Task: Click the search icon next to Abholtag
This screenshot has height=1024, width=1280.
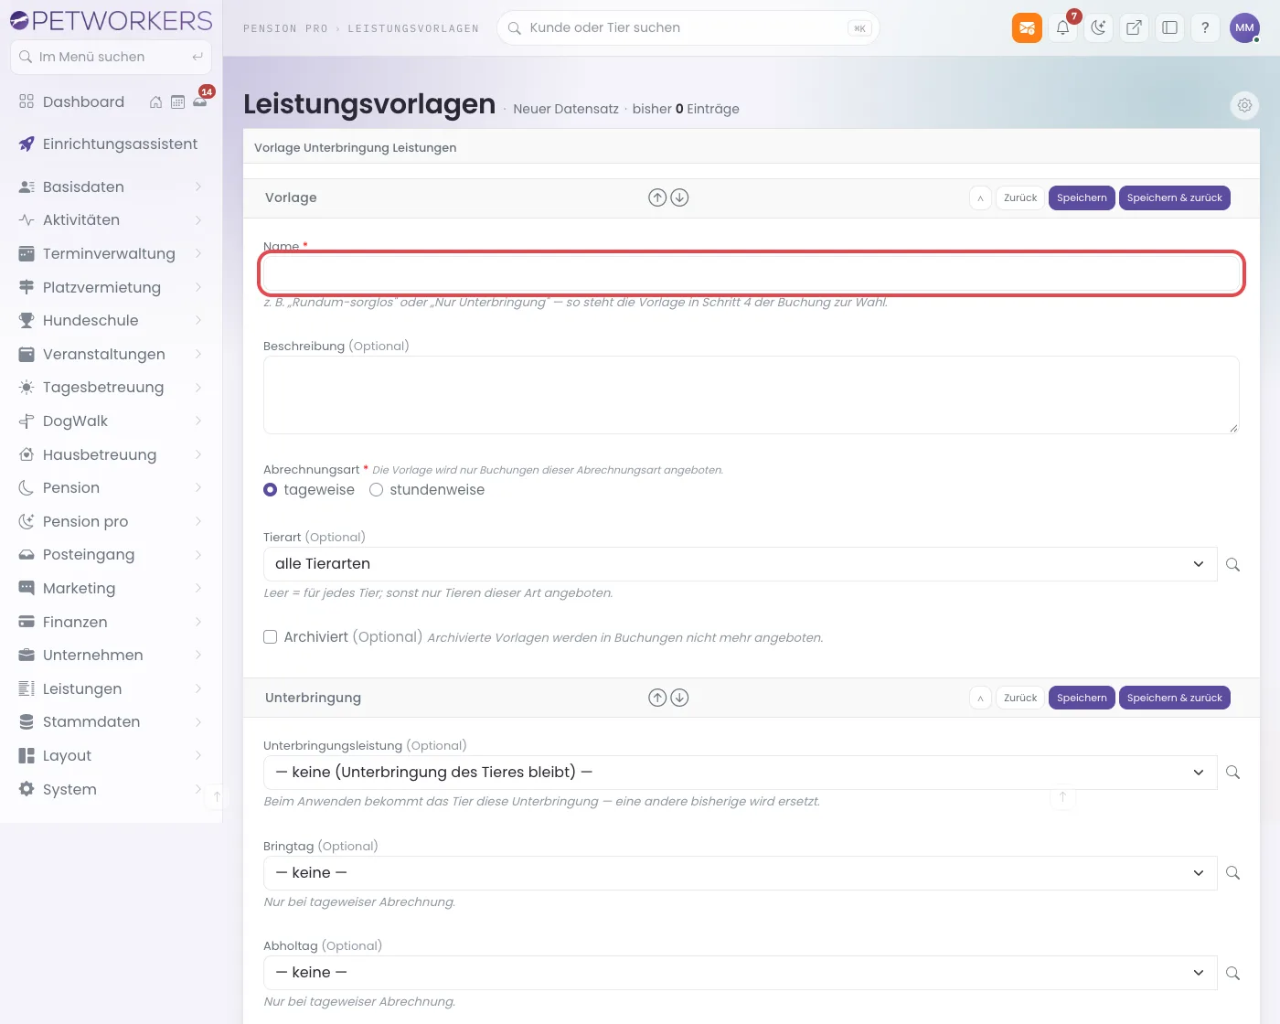Action: tap(1232, 973)
